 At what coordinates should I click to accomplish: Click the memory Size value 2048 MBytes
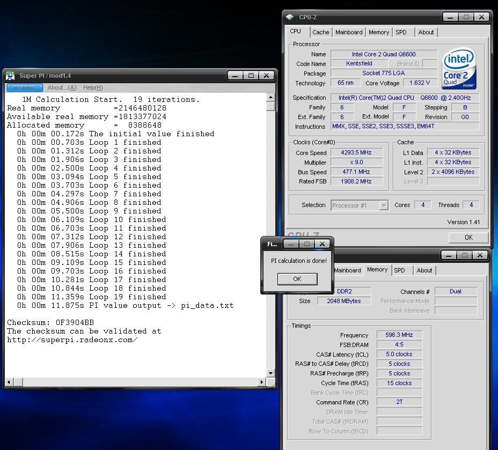click(x=344, y=301)
